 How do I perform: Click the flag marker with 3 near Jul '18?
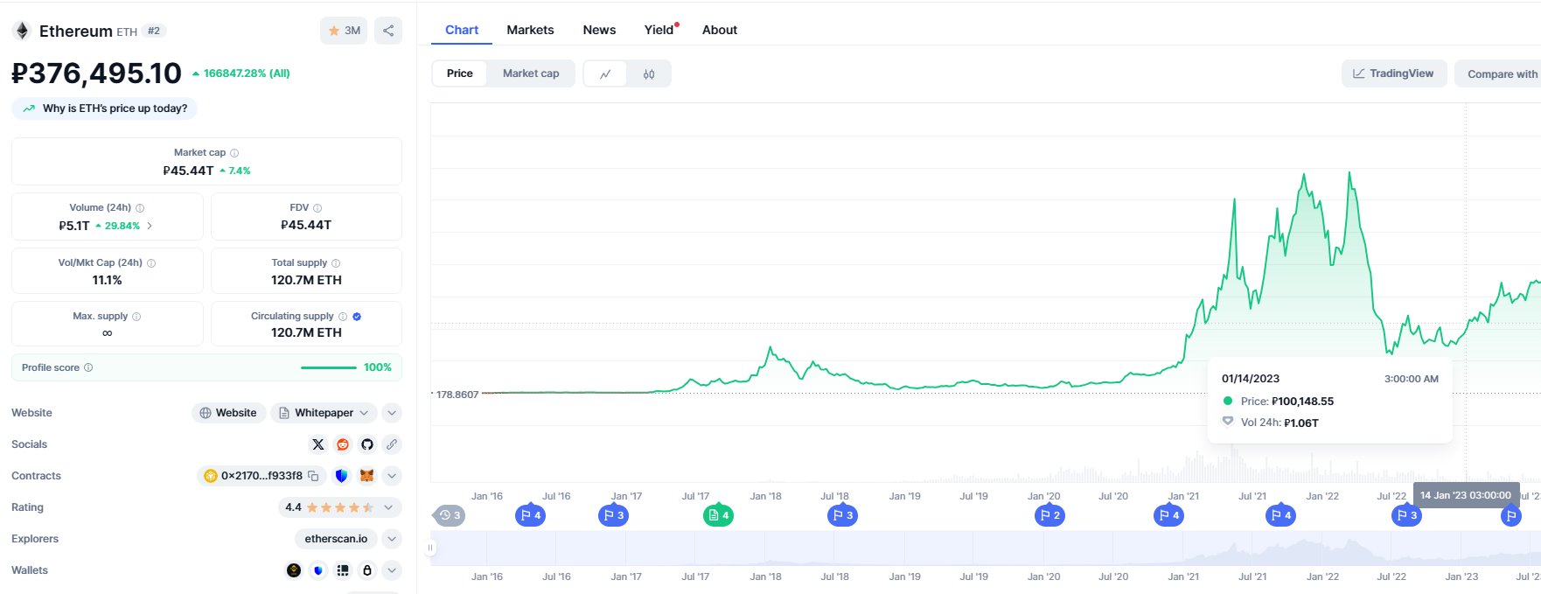tap(842, 515)
